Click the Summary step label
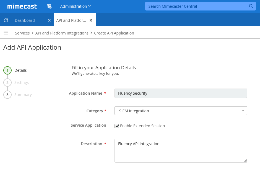 (23, 95)
